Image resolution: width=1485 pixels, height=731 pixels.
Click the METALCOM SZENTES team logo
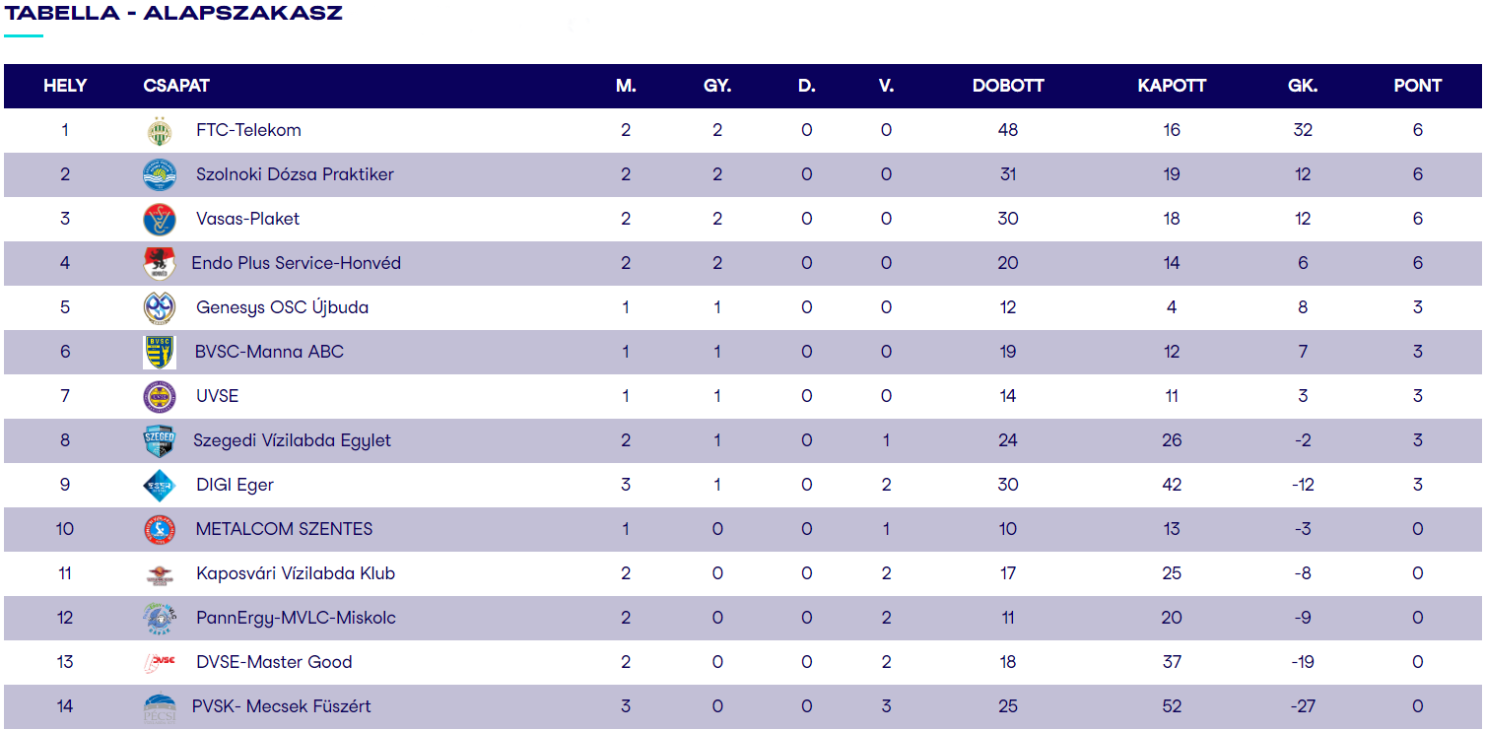pyautogui.click(x=159, y=529)
